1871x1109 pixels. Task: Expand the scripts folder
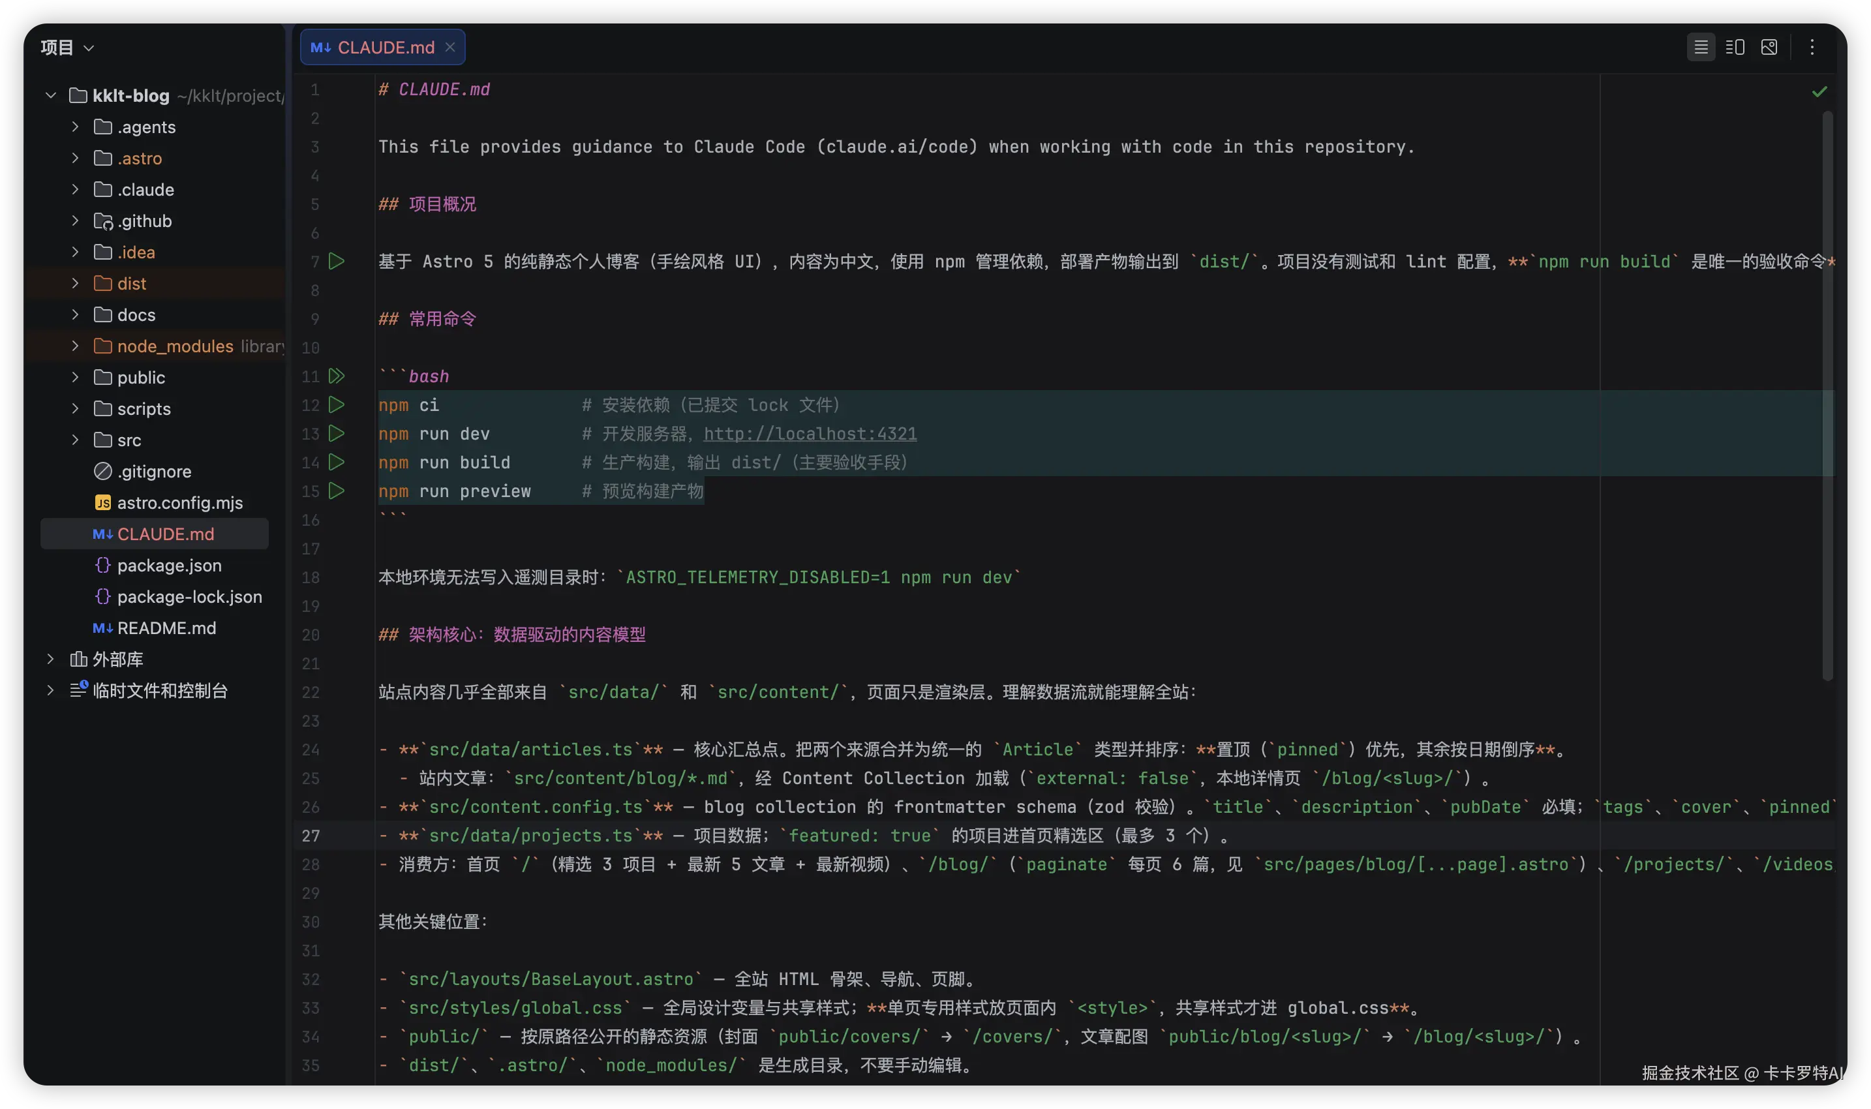pos(75,409)
